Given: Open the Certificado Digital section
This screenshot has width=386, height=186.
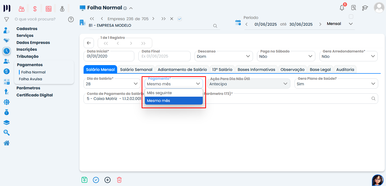Looking at the screenshot, I should coord(35,95).
